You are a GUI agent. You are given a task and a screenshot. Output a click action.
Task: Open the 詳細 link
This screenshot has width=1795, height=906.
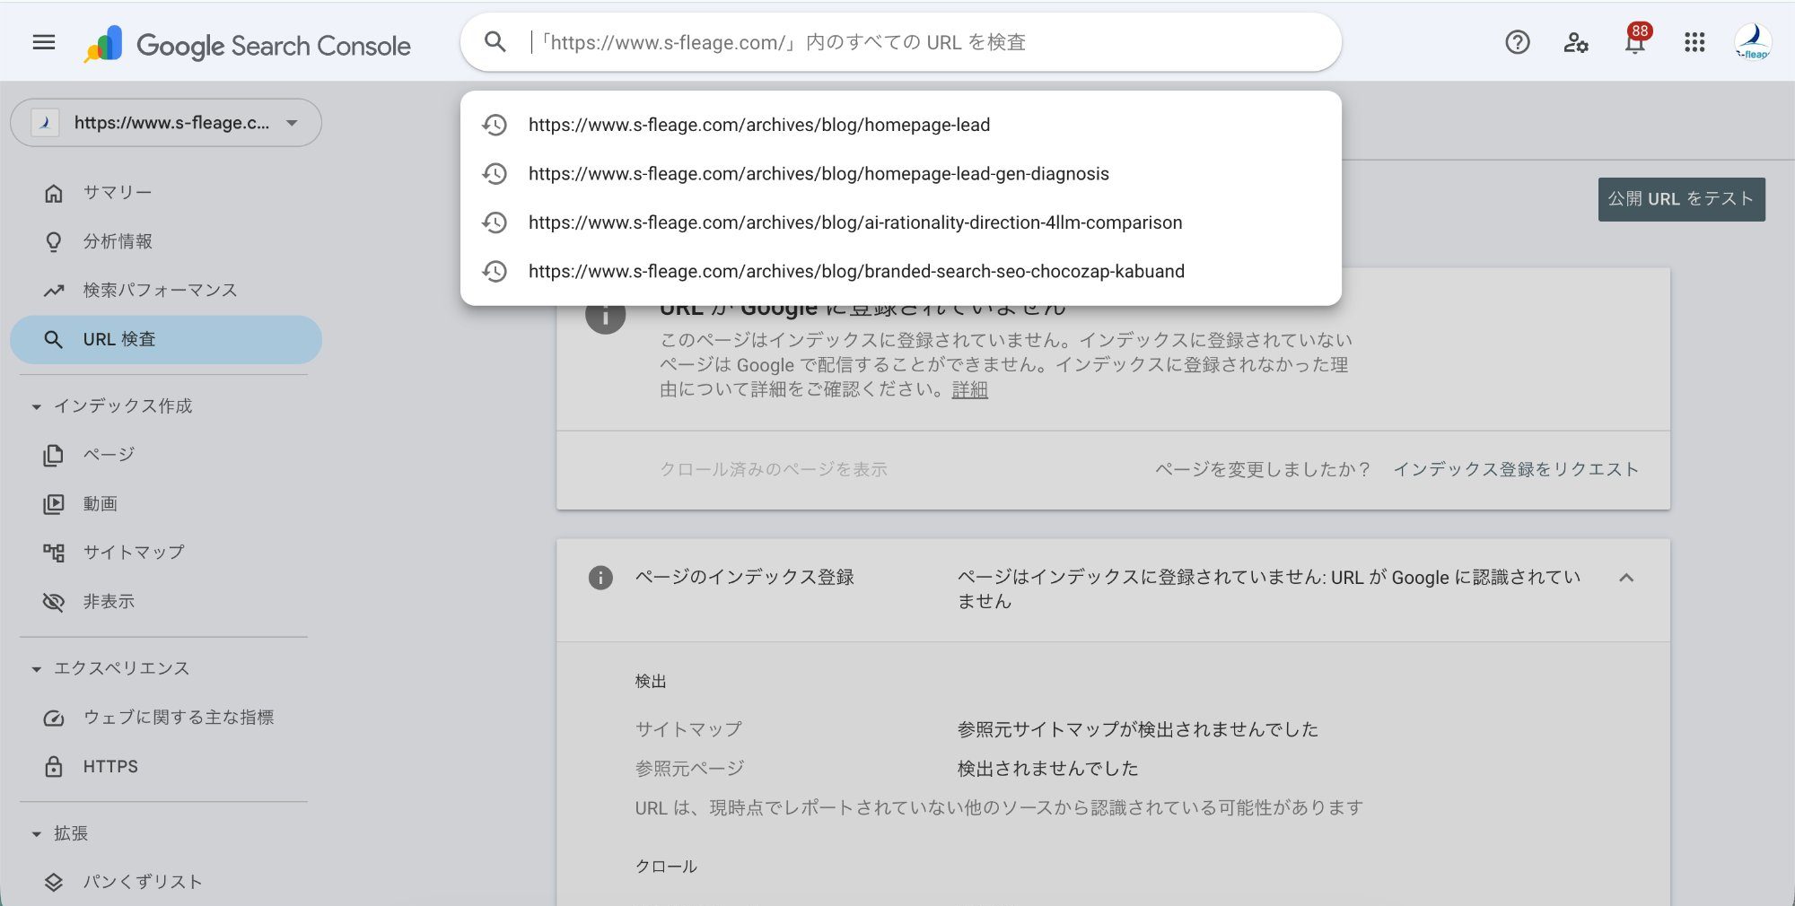click(x=969, y=389)
